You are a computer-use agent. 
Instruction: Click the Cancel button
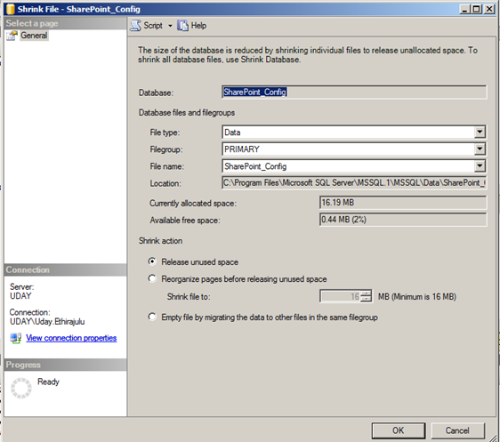point(457,430)
